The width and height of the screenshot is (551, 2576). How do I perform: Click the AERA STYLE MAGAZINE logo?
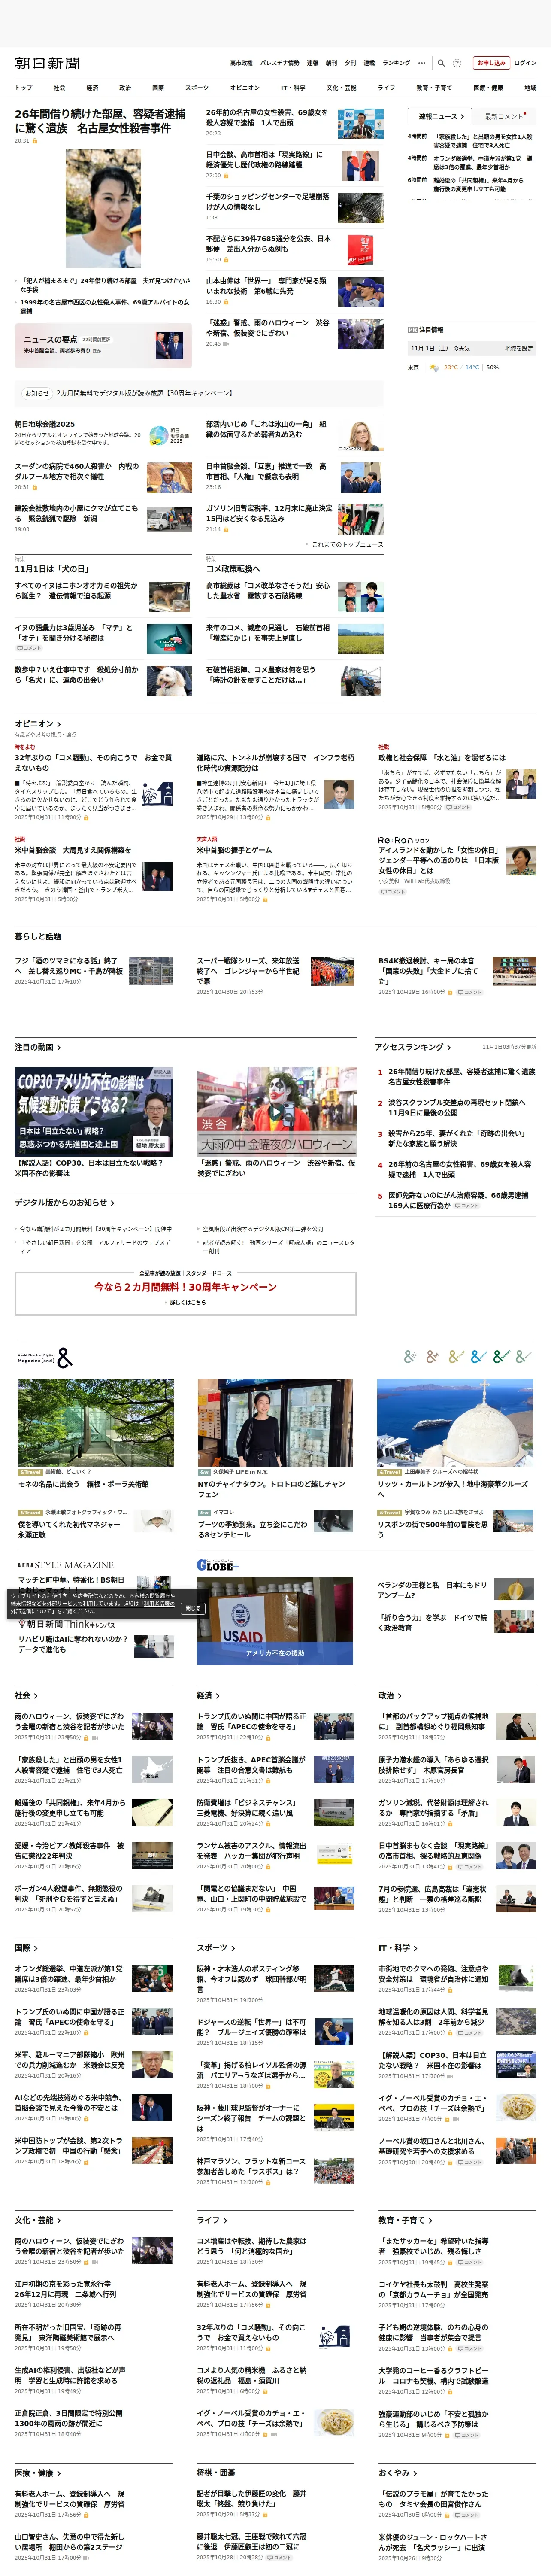click(x=66, y=1565)
